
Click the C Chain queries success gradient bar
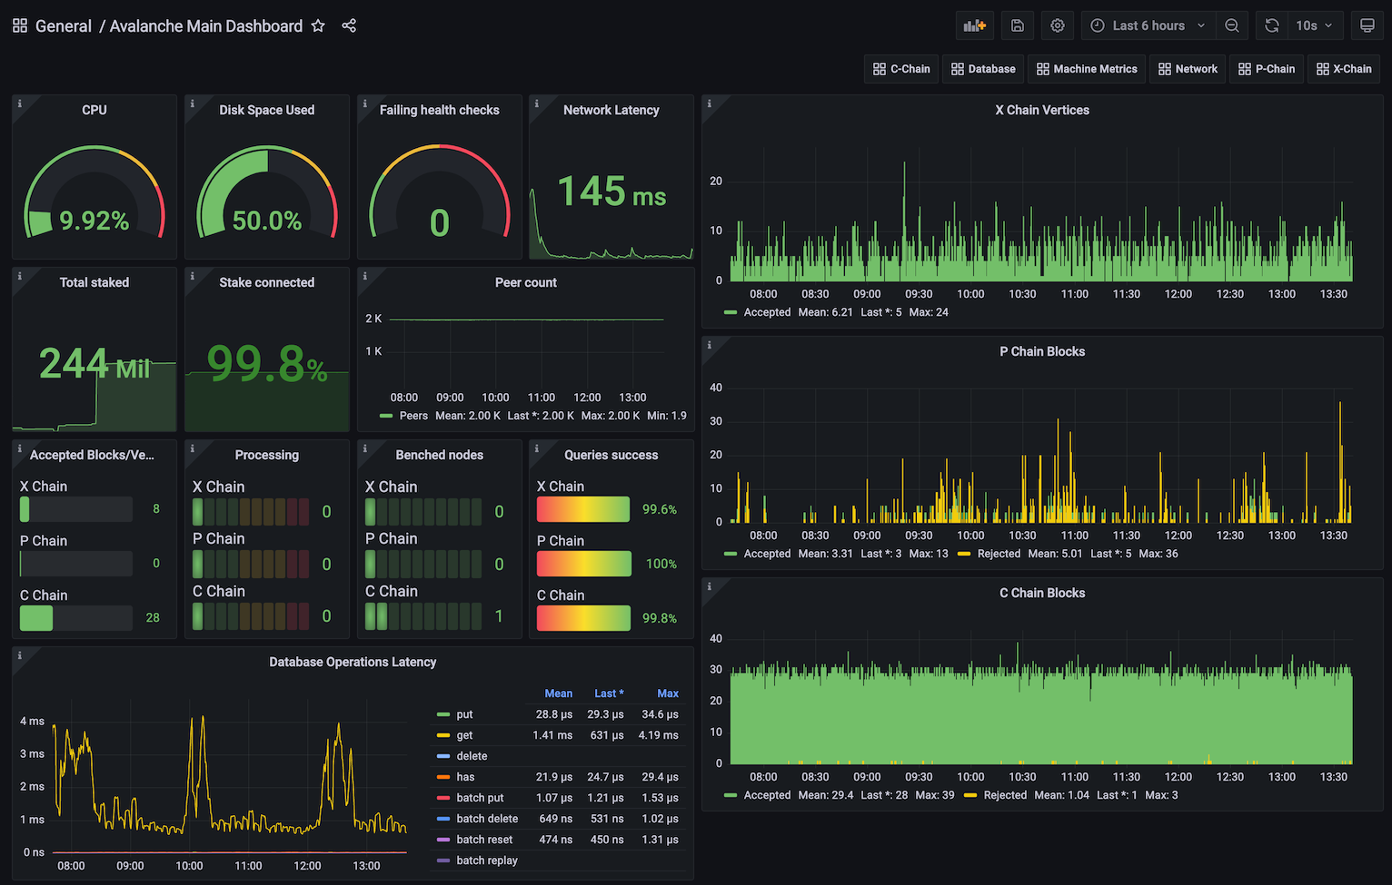click(582, 618)
